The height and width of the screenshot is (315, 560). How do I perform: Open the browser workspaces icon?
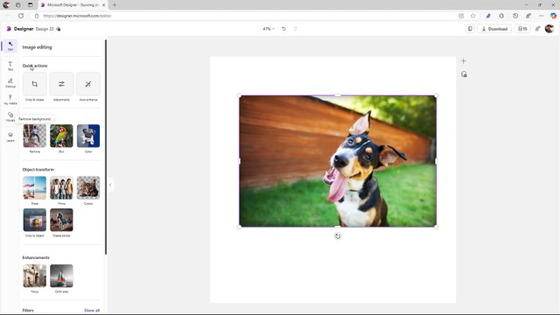pos(18,5)
